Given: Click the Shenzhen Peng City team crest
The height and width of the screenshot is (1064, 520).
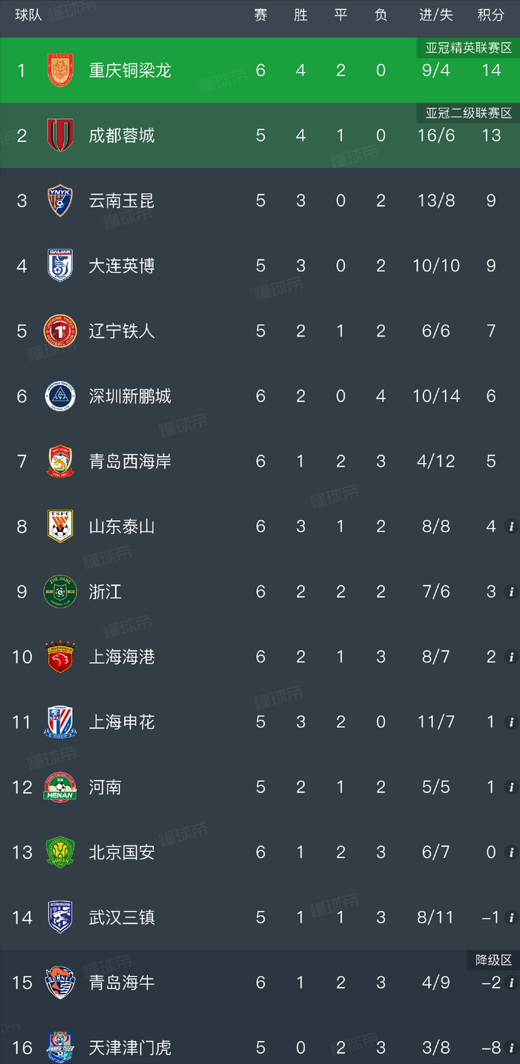Looking at the screenshot, I should coord(60,396).
